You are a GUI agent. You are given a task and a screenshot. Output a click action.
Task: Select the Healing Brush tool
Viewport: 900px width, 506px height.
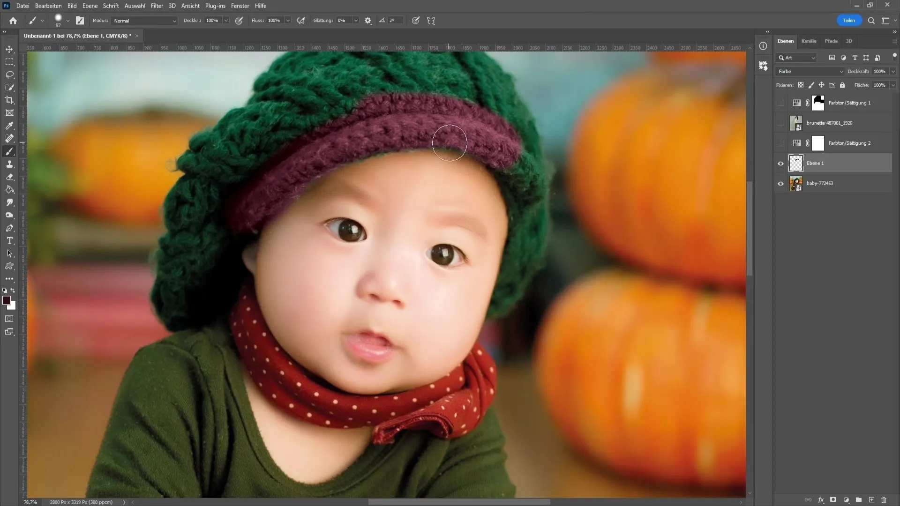[x=9, y=138]
